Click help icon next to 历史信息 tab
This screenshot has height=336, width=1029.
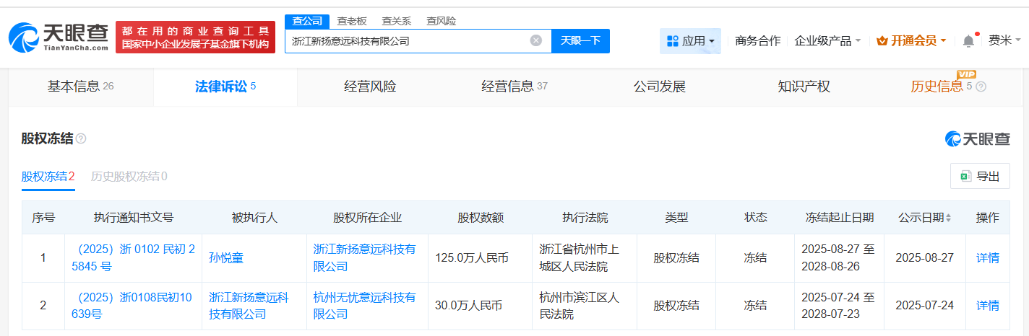click(x=981, y=87)
